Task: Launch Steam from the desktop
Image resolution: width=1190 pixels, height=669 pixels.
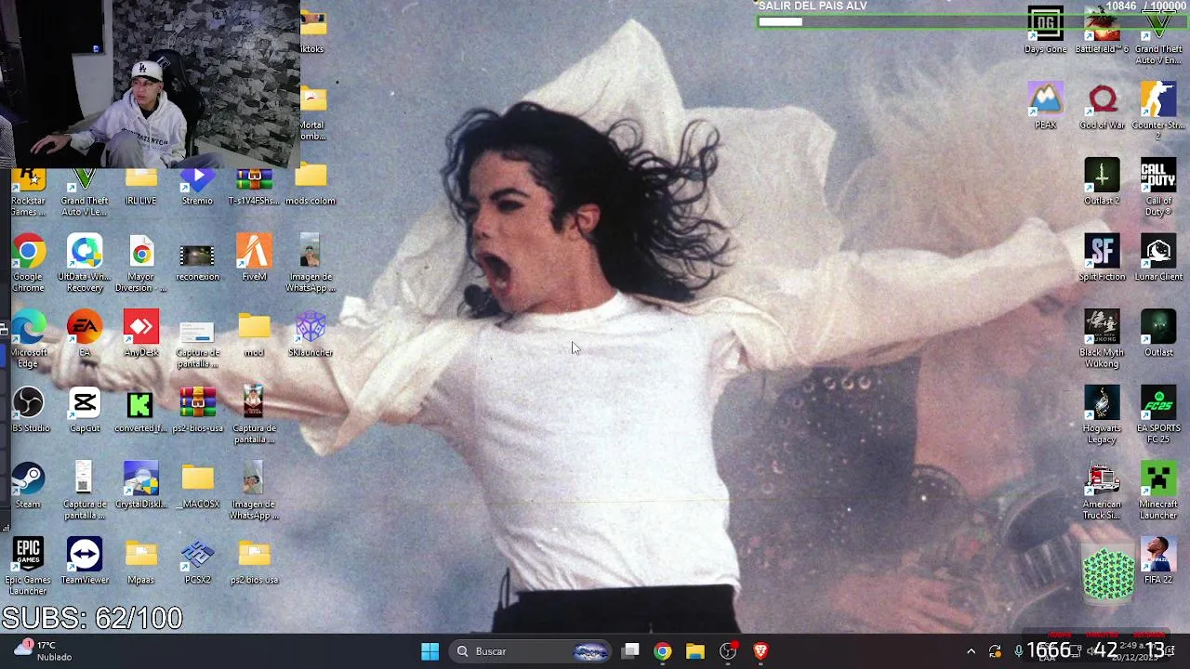Action: (x=28, y=485)
